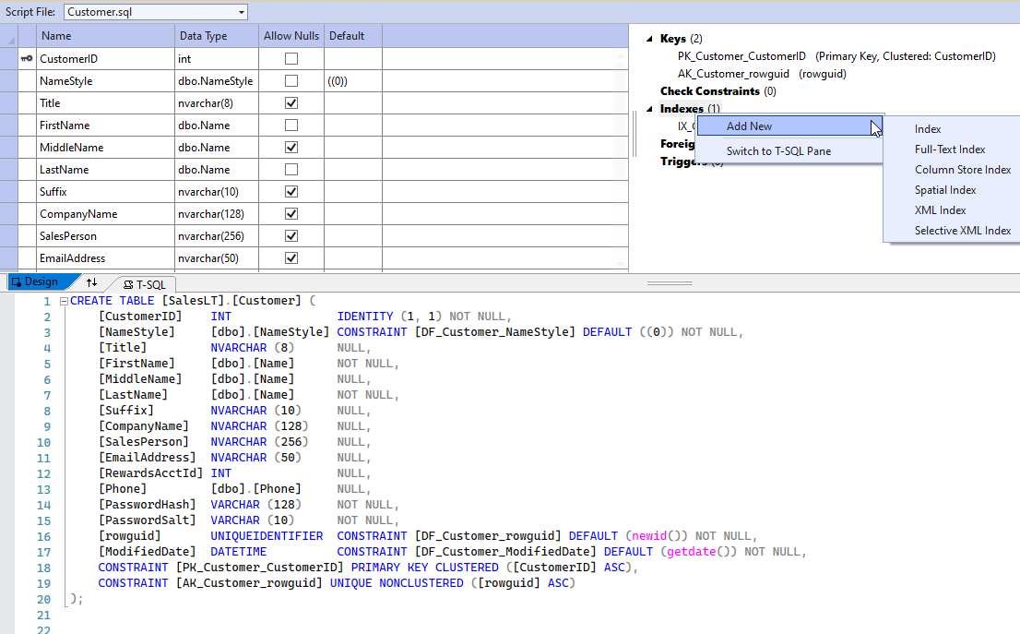Collapse the Keys section
This screenshot has height=634, width=1020.
[650, 38]
